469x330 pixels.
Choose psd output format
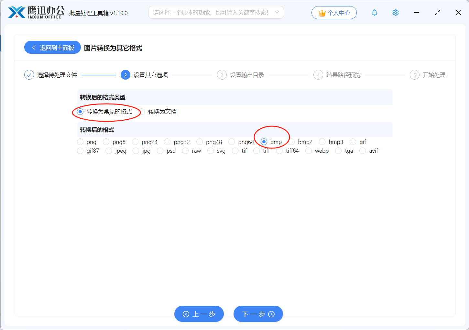point(160,151)
